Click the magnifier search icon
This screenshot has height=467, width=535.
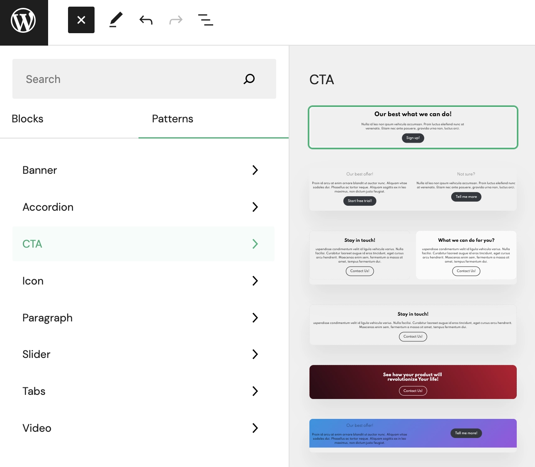[x=249, y=79]
